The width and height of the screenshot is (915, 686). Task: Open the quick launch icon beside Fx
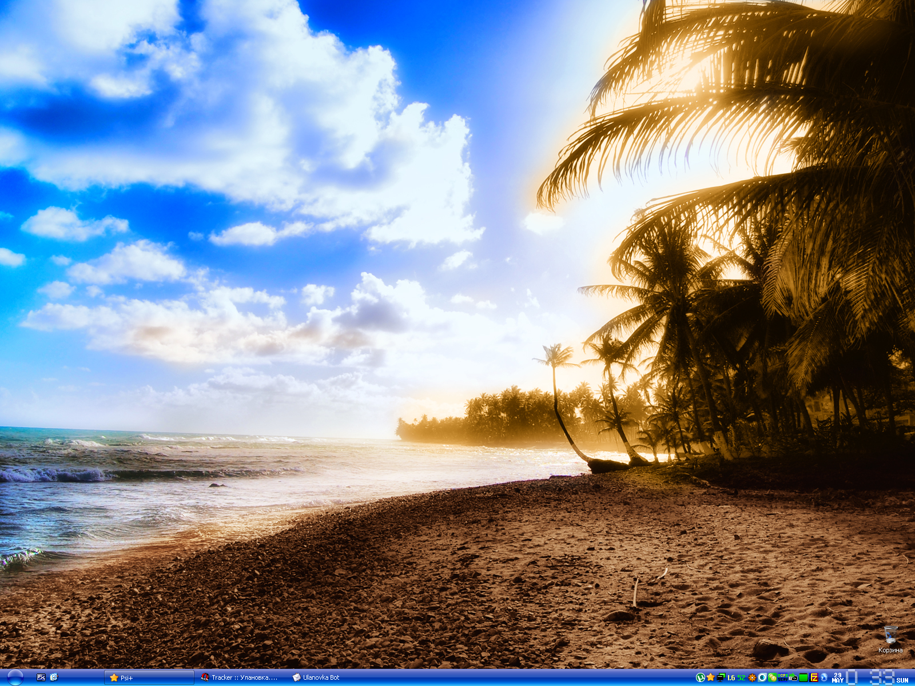point(54,677)
